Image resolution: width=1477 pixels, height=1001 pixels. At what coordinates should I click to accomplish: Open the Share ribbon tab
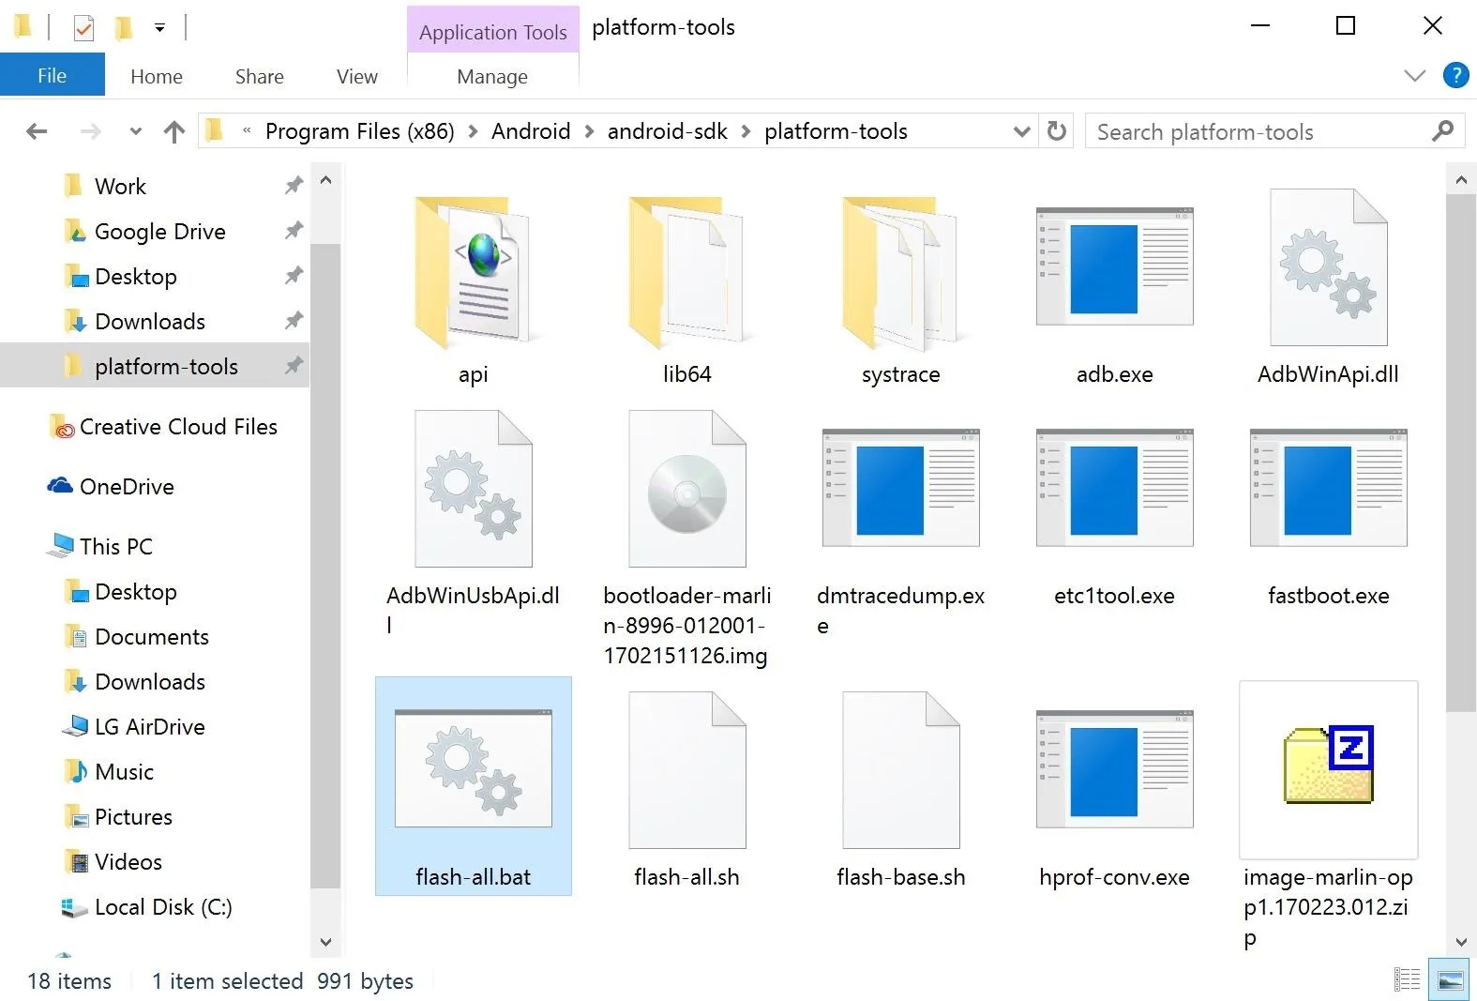tap(260, 76)
